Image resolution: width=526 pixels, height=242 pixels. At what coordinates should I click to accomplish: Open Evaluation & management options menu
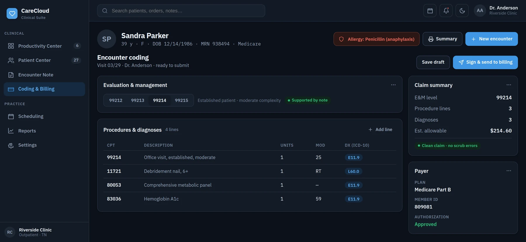click(393, 85)
